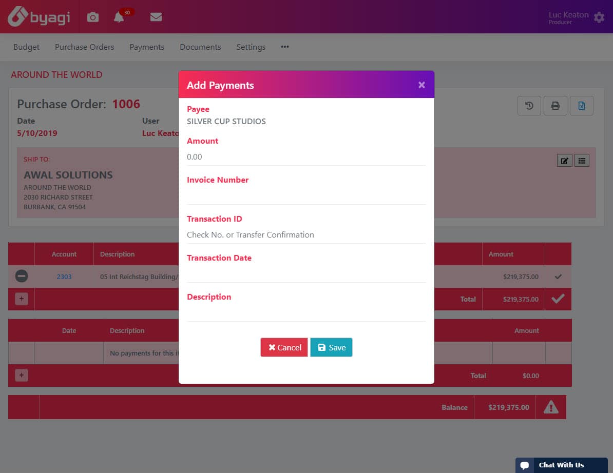Open the account 2303 link
This screenshot has width=613, height=473.
(x=64, y=276)
